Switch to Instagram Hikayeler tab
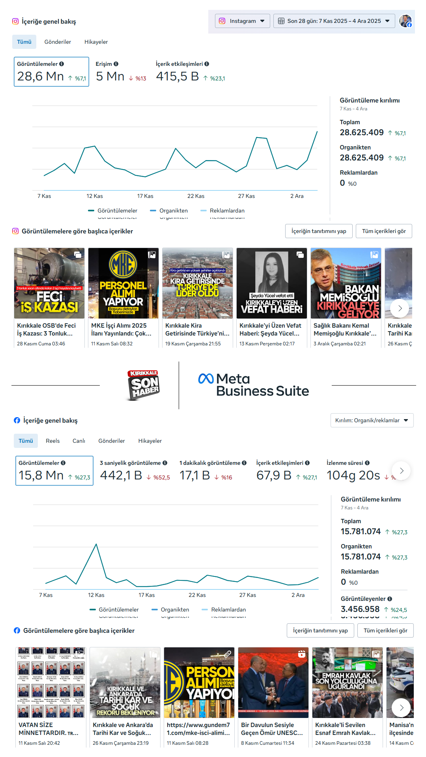 (96, 42)
